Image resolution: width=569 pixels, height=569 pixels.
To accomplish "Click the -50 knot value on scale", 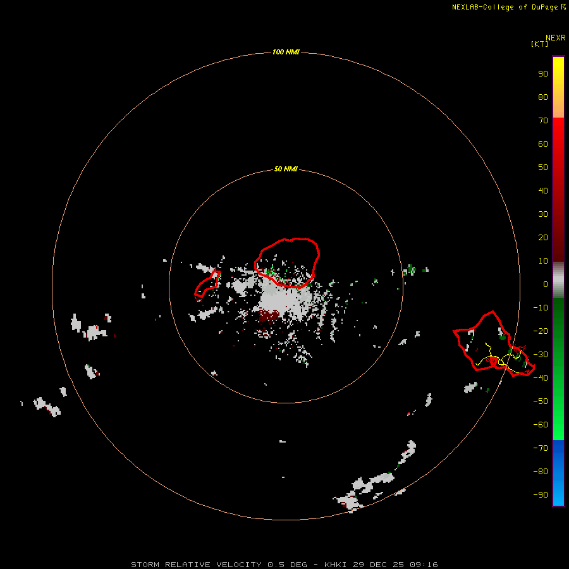I will 541,401.
